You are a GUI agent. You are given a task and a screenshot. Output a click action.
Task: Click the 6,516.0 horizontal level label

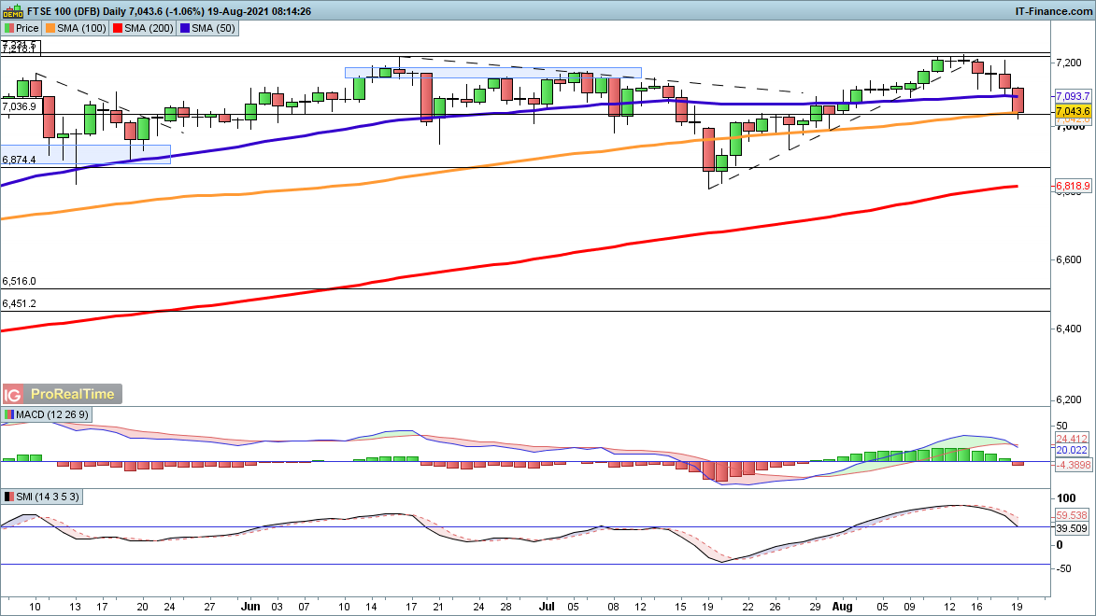[19, 281]
